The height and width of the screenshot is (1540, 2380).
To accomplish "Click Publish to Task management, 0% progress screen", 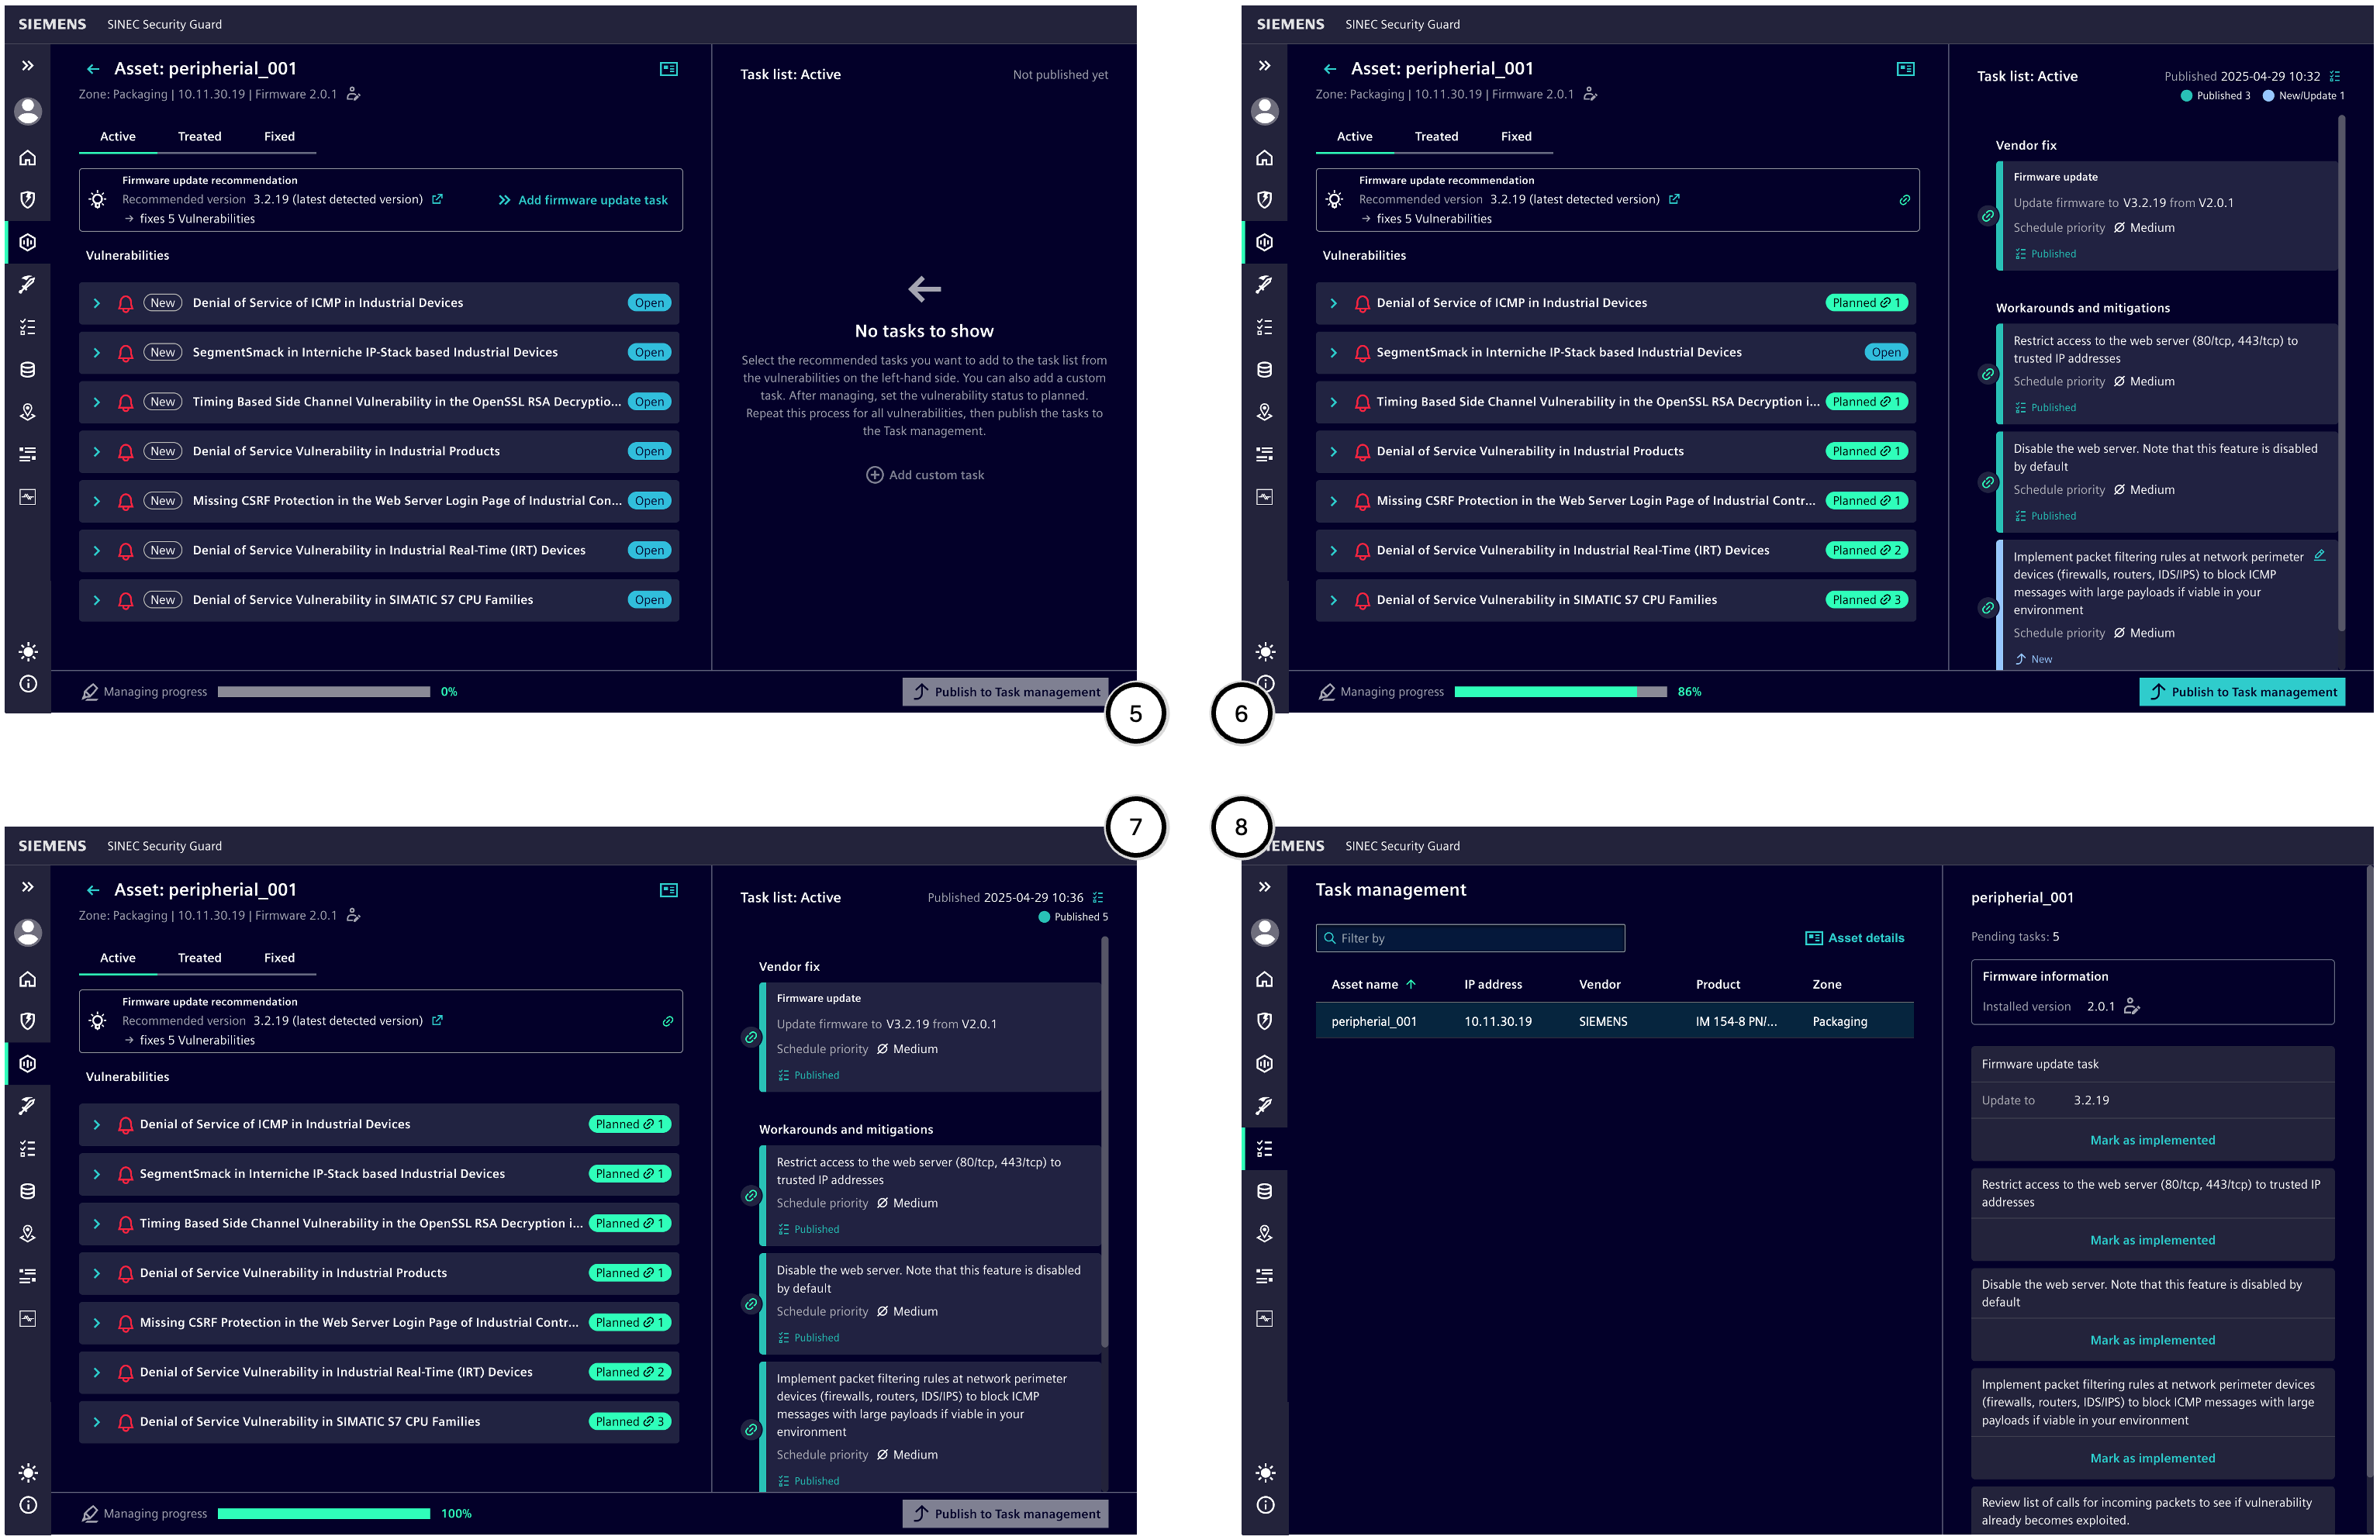I will pyautogui.click(x=1005, y=692).
